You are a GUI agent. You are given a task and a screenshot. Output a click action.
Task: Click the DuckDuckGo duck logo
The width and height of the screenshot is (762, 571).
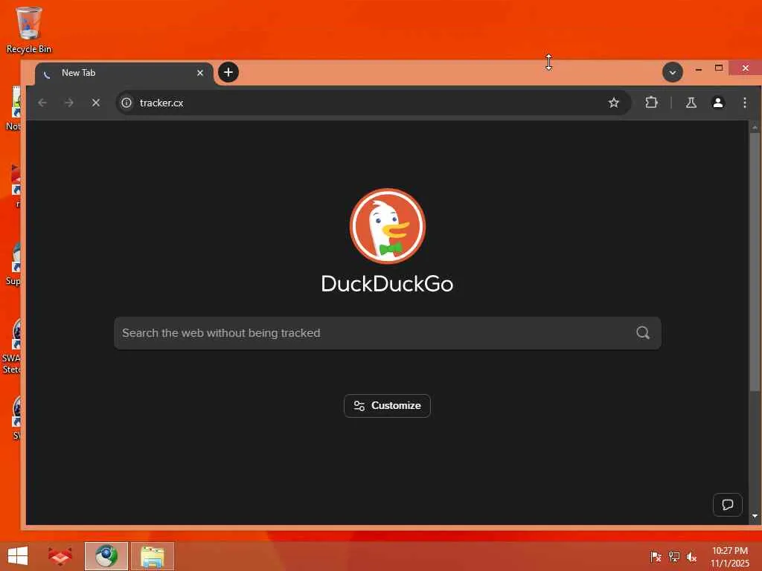pos(387,226)
